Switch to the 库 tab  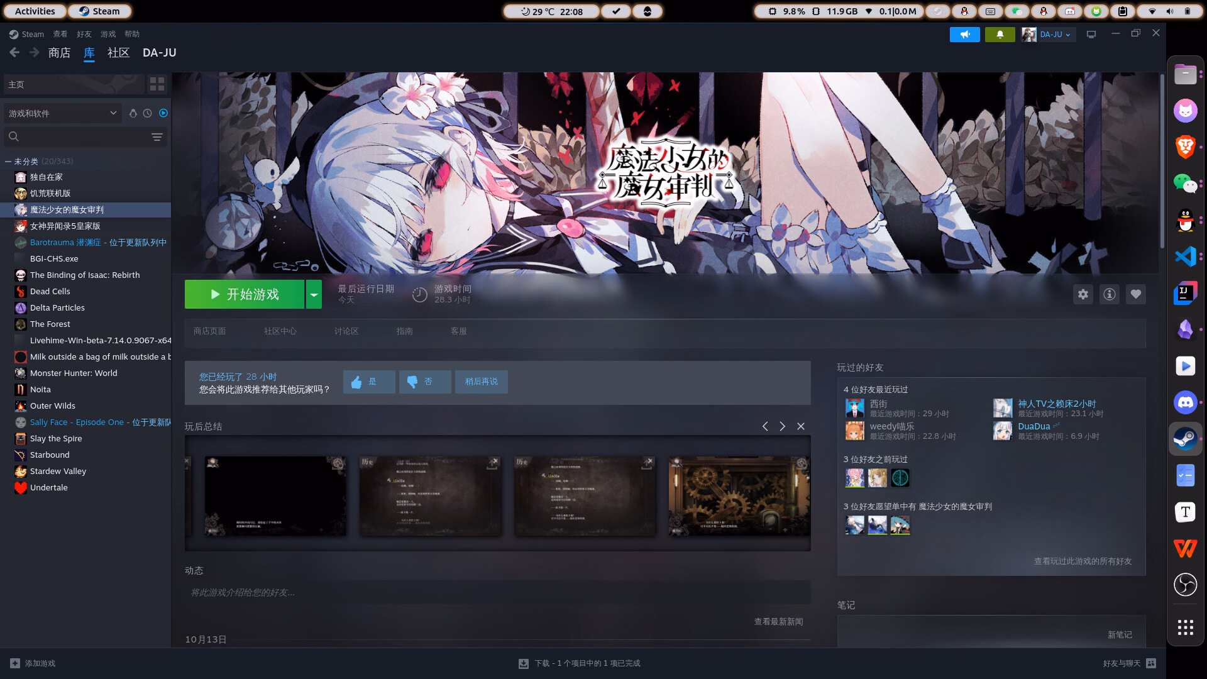(89, 53)
